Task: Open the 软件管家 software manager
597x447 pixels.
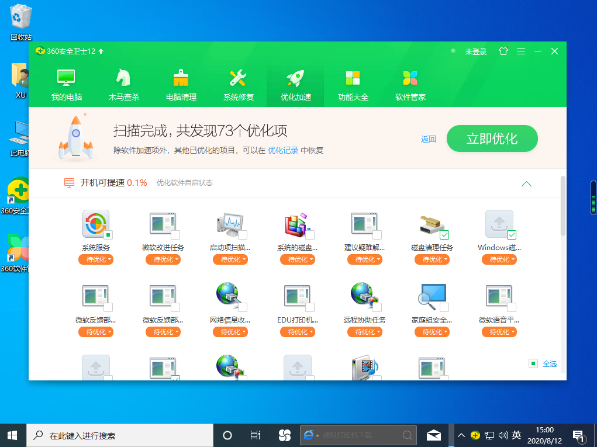Action: coord(409,82)
